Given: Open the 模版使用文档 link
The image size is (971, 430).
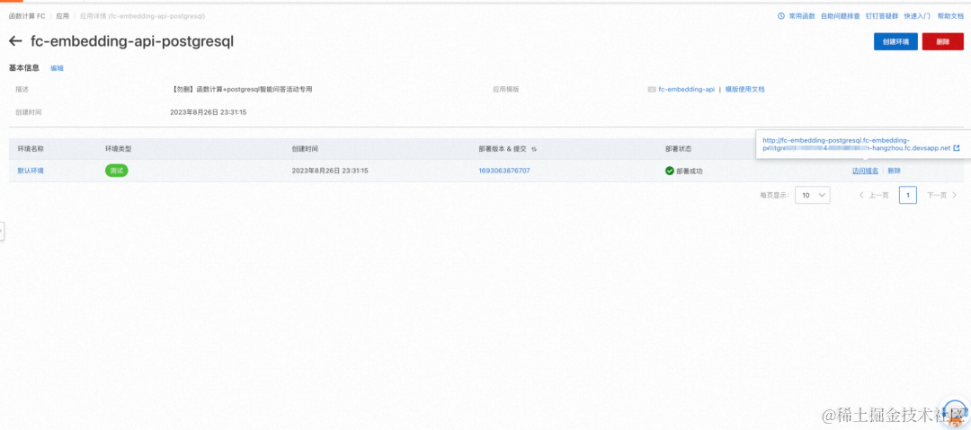Looking at the screenshot, I should (745, 90).
